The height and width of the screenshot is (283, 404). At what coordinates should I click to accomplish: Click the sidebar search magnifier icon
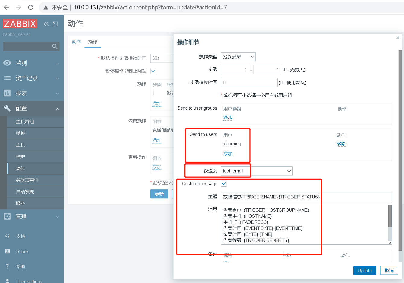(55, 46)
